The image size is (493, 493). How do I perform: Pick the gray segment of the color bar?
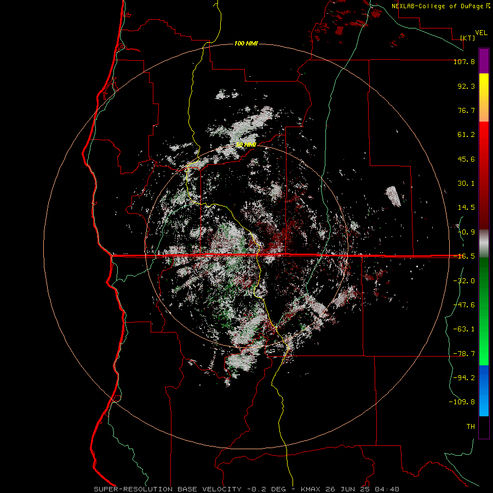[484, 244]
